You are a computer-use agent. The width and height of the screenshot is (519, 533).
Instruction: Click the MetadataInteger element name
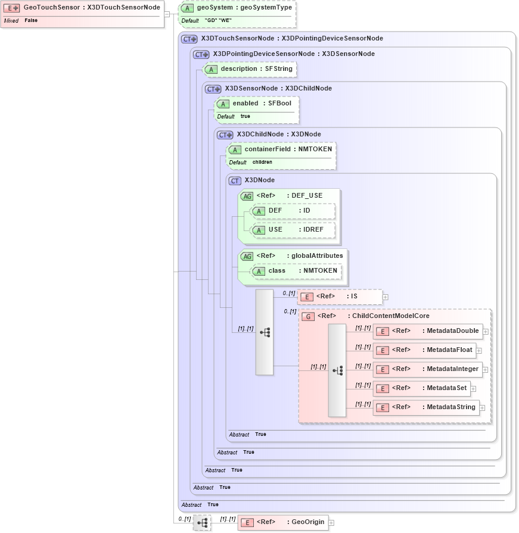coord(452,369)
